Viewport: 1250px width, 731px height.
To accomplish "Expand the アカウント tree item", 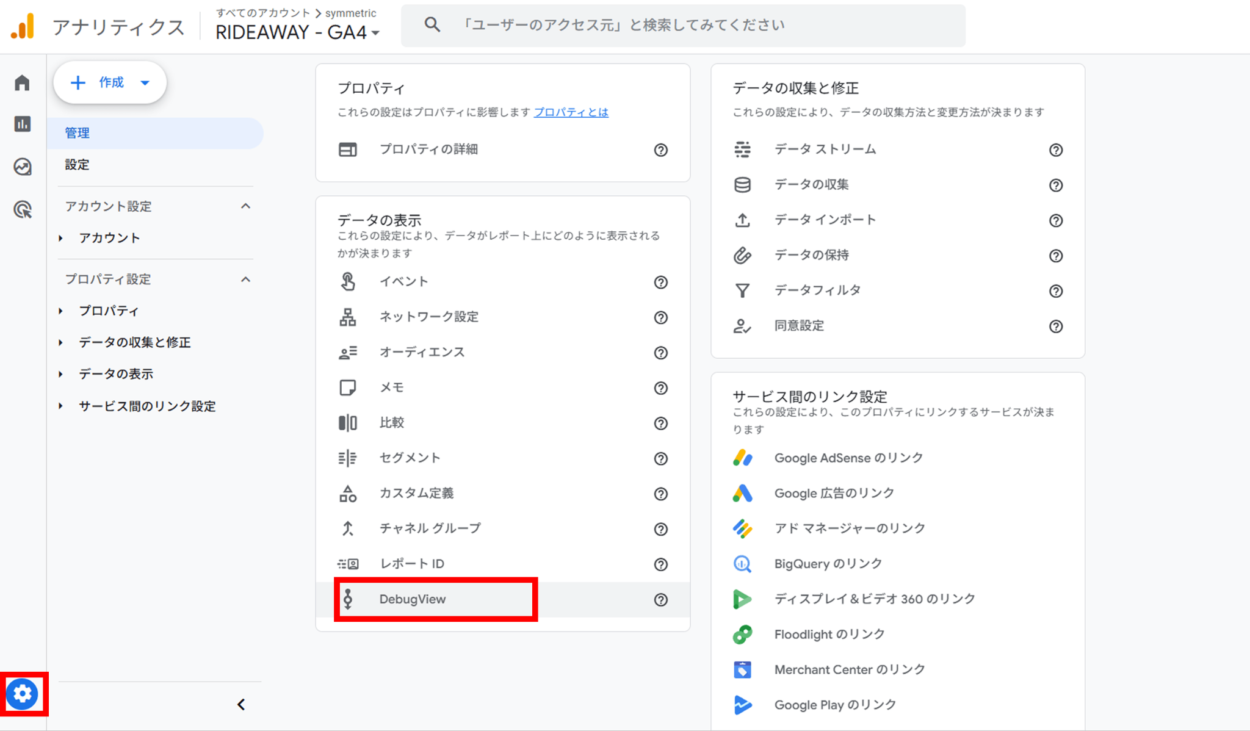I will 60,238.
